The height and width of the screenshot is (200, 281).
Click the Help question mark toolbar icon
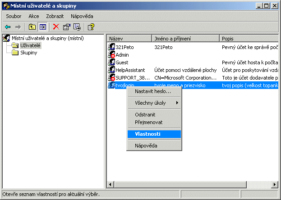pos(91,27)
